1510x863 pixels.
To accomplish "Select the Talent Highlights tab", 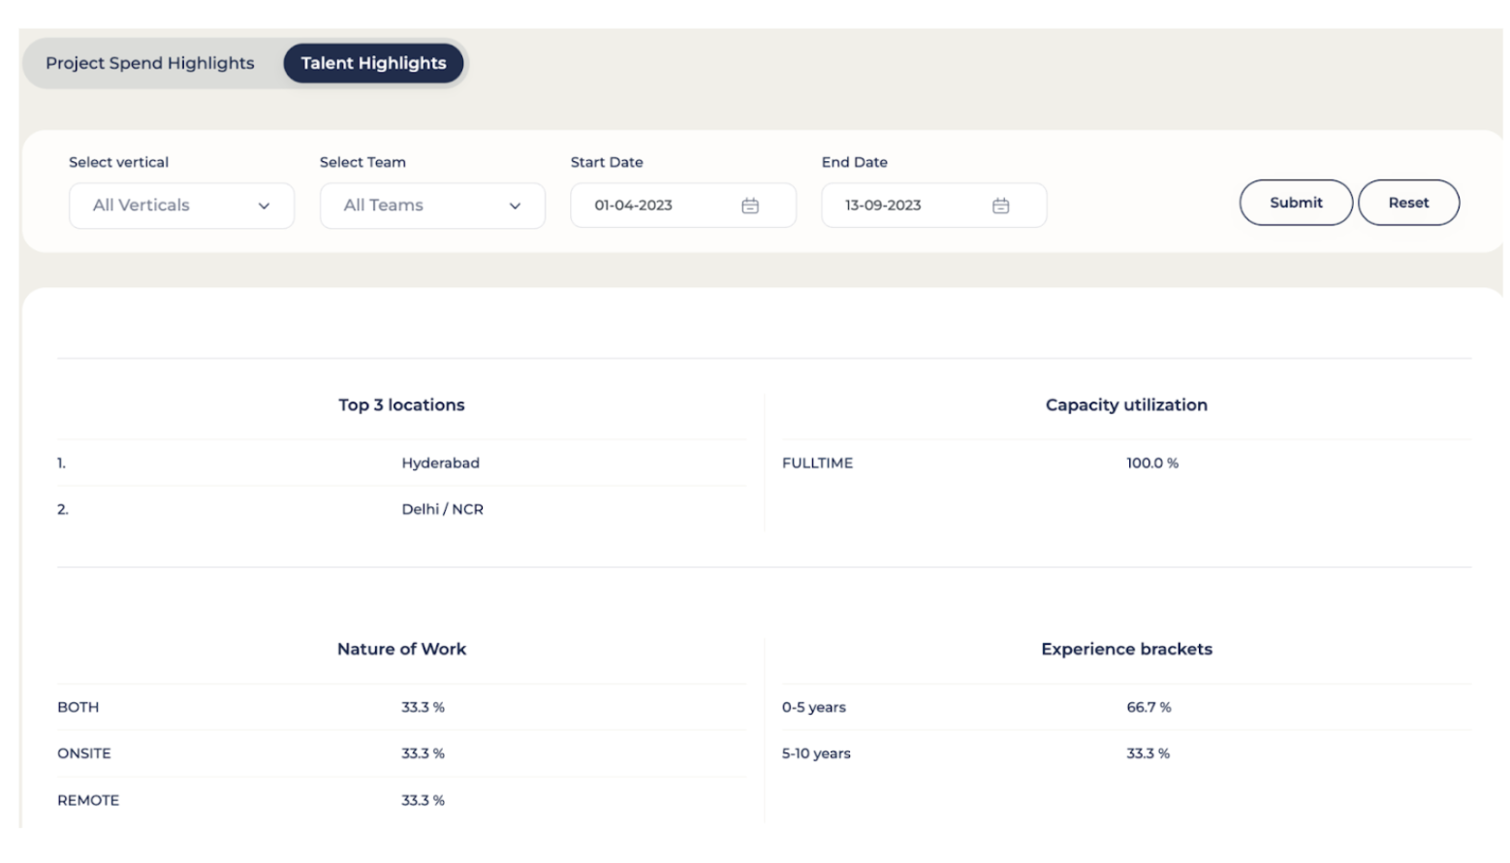I will pos(373,63).
